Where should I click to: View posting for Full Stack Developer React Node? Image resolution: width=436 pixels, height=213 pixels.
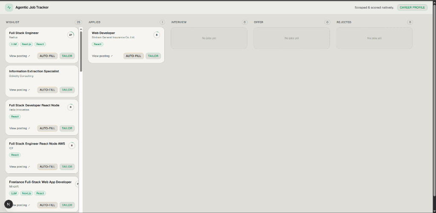(x=20, y=128)
